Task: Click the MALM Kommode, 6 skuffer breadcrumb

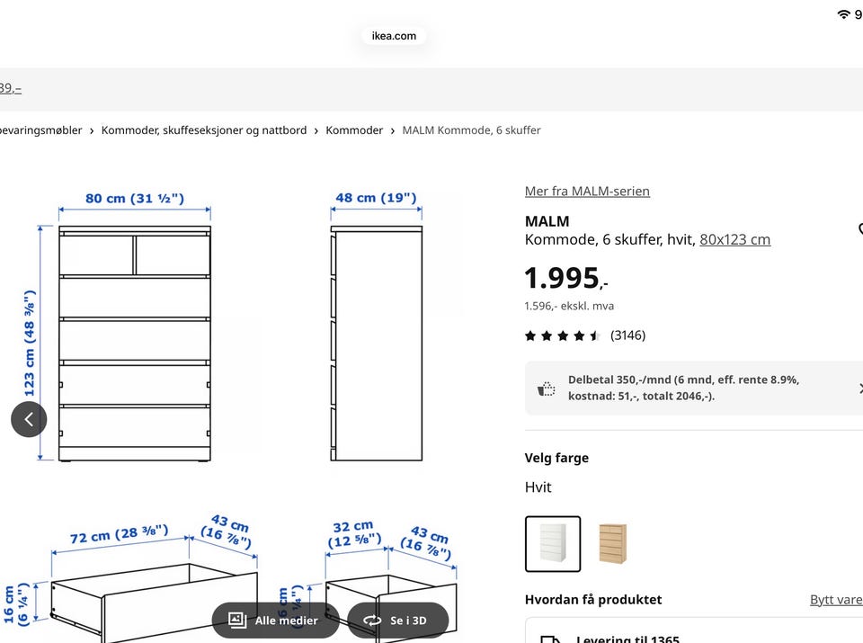Action: coord(471,130)
